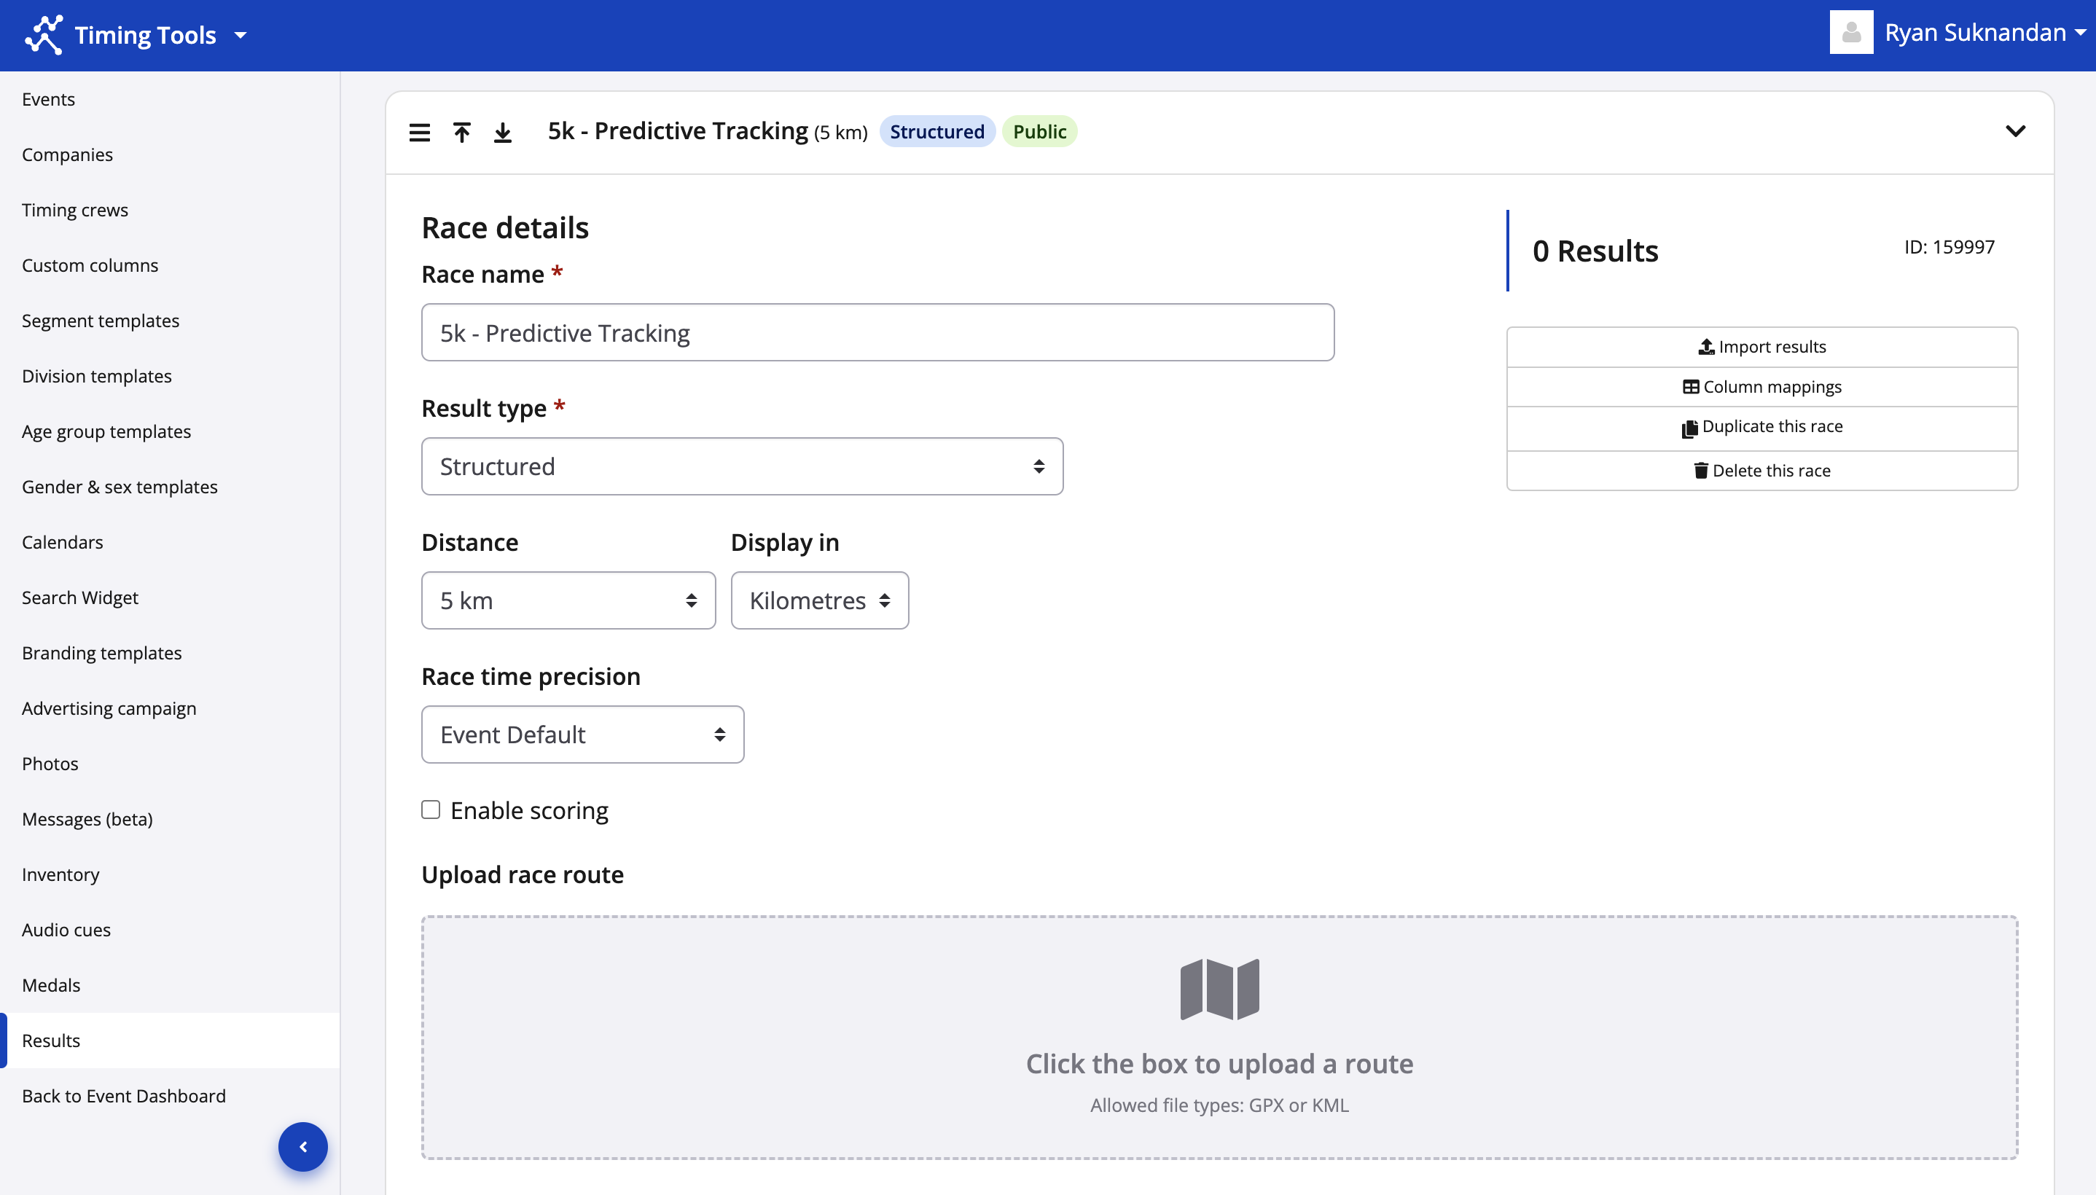2096x1195 pixels.
Task: Click the Race name input field
Action: point(877,332)
